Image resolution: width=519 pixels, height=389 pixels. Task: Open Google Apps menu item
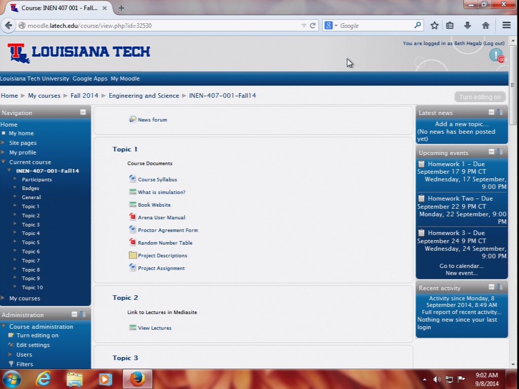pos(90,79)
